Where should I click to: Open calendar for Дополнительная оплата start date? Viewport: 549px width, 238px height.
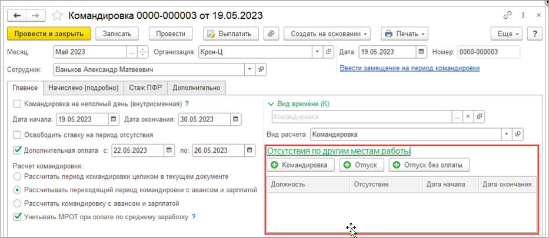(x=169, y=150)
